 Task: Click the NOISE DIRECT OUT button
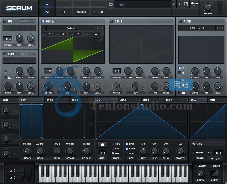pyautogui.click(x=28, y=54)
